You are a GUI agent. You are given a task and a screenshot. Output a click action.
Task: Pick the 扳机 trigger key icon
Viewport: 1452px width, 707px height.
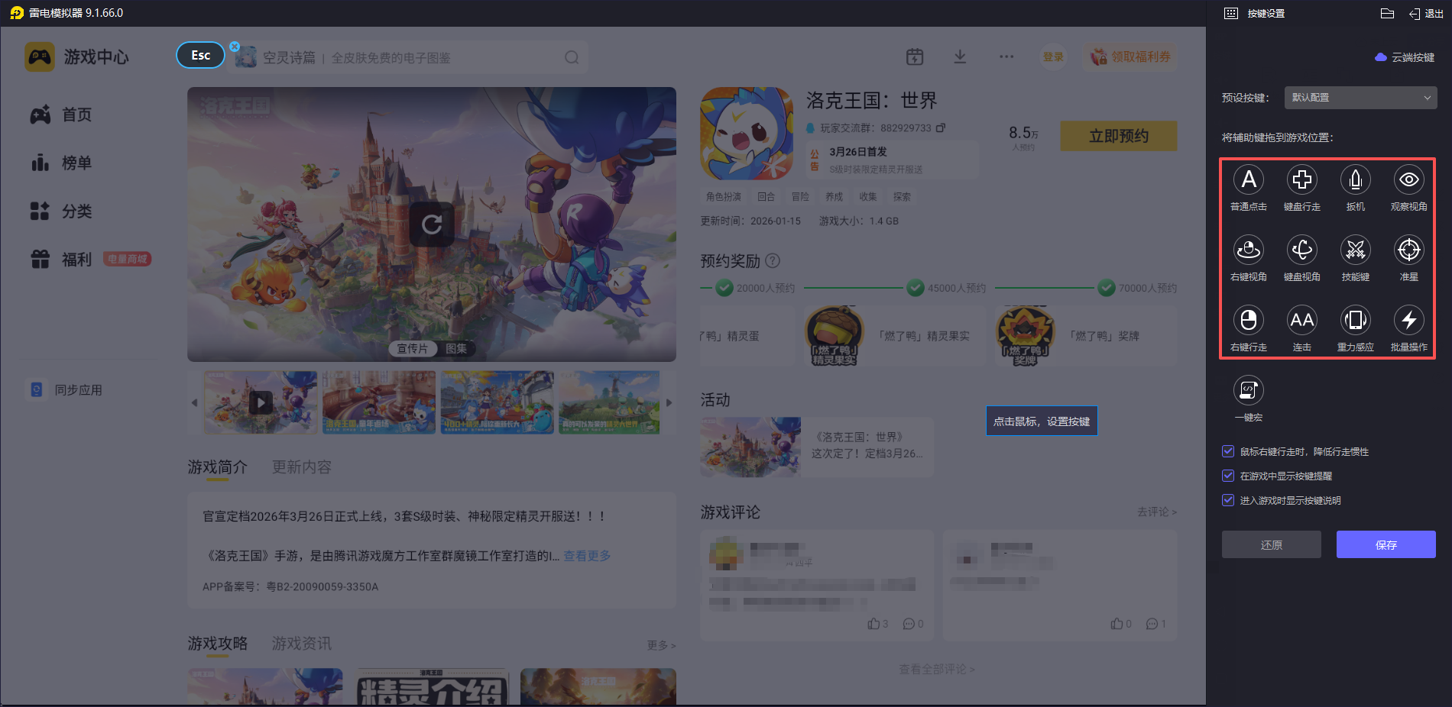click(1356, 180)
